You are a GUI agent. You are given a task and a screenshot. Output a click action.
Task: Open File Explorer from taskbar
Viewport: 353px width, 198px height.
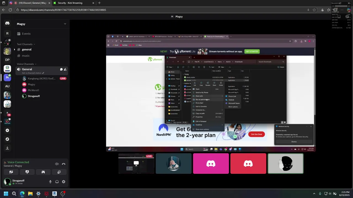[30, 194]
